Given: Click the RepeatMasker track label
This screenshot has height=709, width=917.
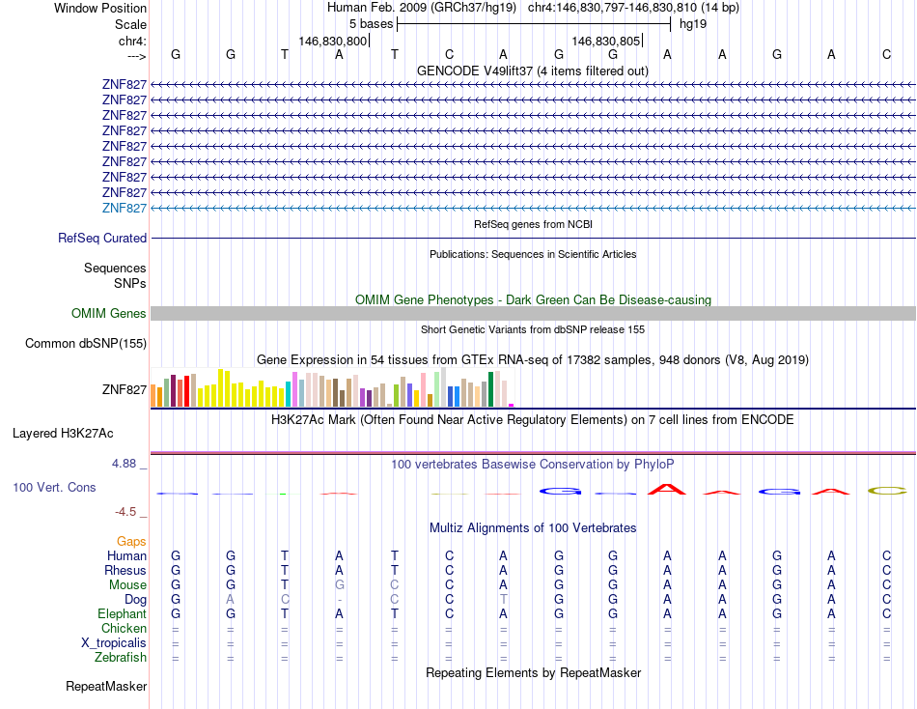Looking at the screenshot, I should (106, 686).
